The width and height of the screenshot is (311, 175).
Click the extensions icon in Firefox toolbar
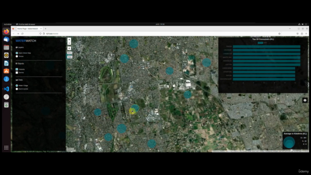pyautogui.click(x=302, y=34)
